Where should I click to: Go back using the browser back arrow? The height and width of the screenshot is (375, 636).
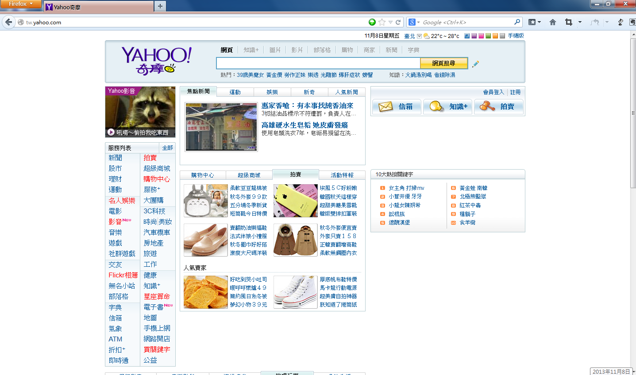pyautogui.click(x=8, y=22)
